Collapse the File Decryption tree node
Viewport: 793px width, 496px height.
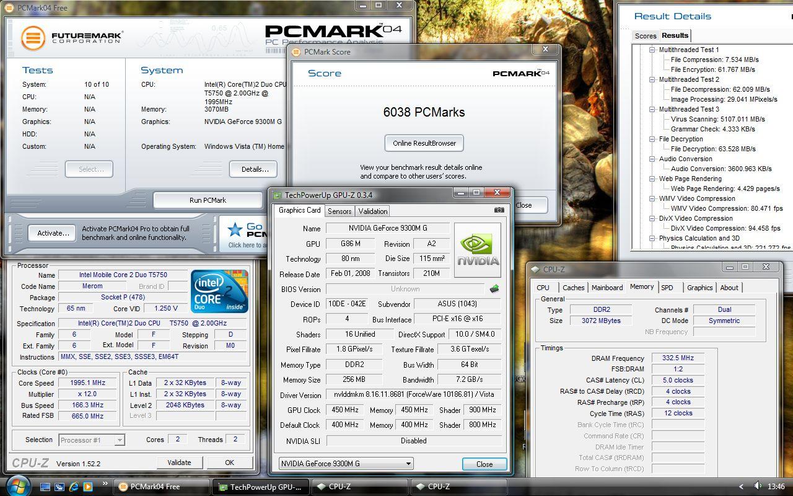pos(652,139)
